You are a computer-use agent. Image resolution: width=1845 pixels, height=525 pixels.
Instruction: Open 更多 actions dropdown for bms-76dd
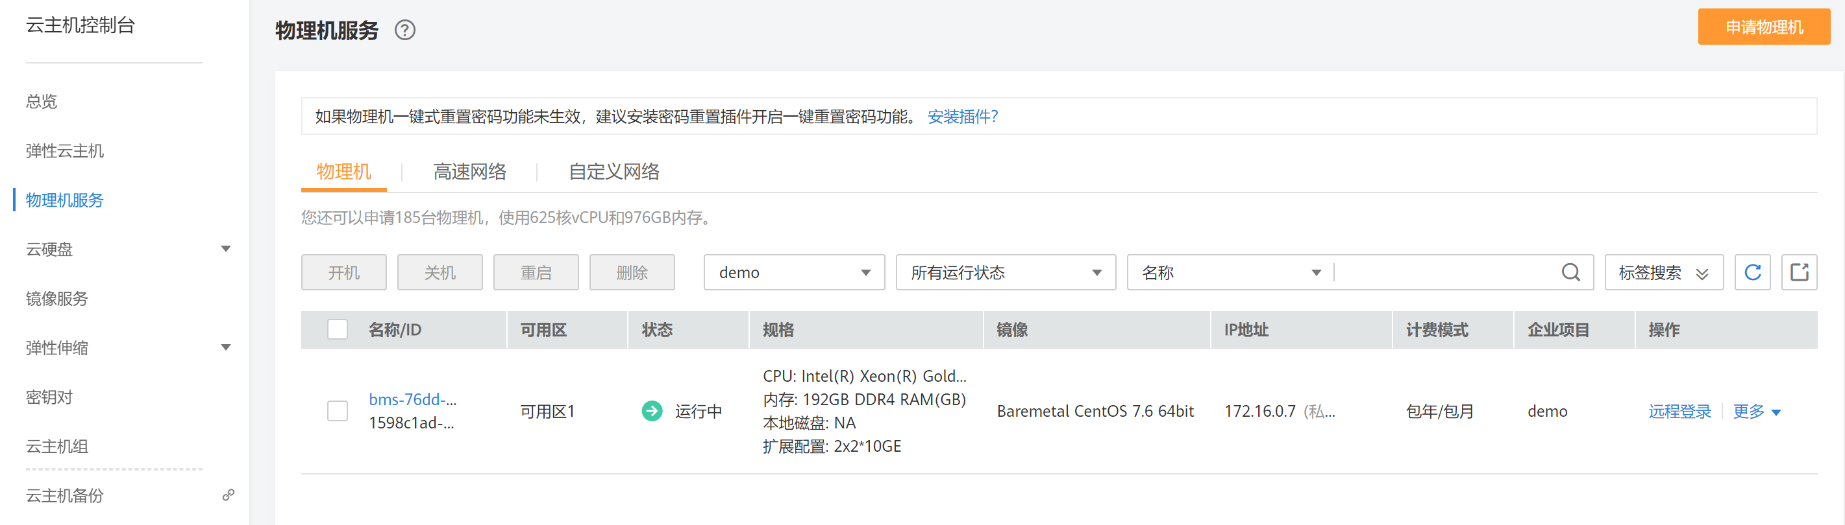1757,412
